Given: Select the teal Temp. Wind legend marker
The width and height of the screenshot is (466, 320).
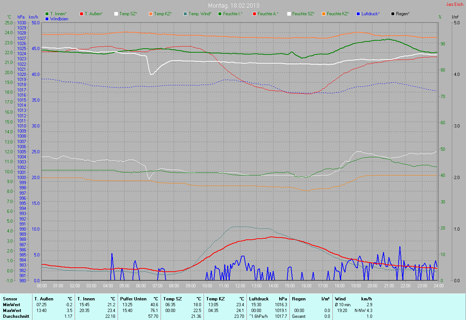Looking at the screenshot, I should (x=185, y=14).
